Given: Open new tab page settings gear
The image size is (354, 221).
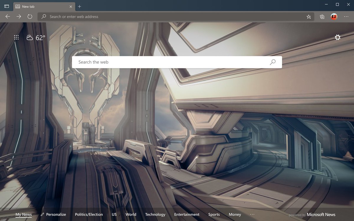Looking at the screenshot, I should [337, 37].
